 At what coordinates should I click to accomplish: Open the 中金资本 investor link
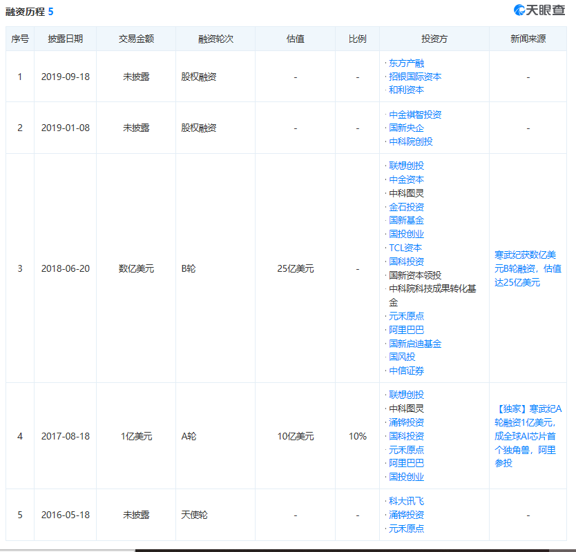[x=406, y=179]
